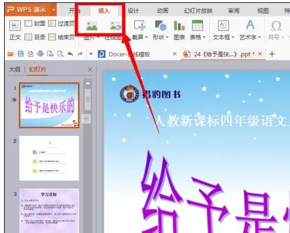Click the 人教新课标四年级语文 subtitle text
This screenshot has height=233, width=290.
coord(221,121)
